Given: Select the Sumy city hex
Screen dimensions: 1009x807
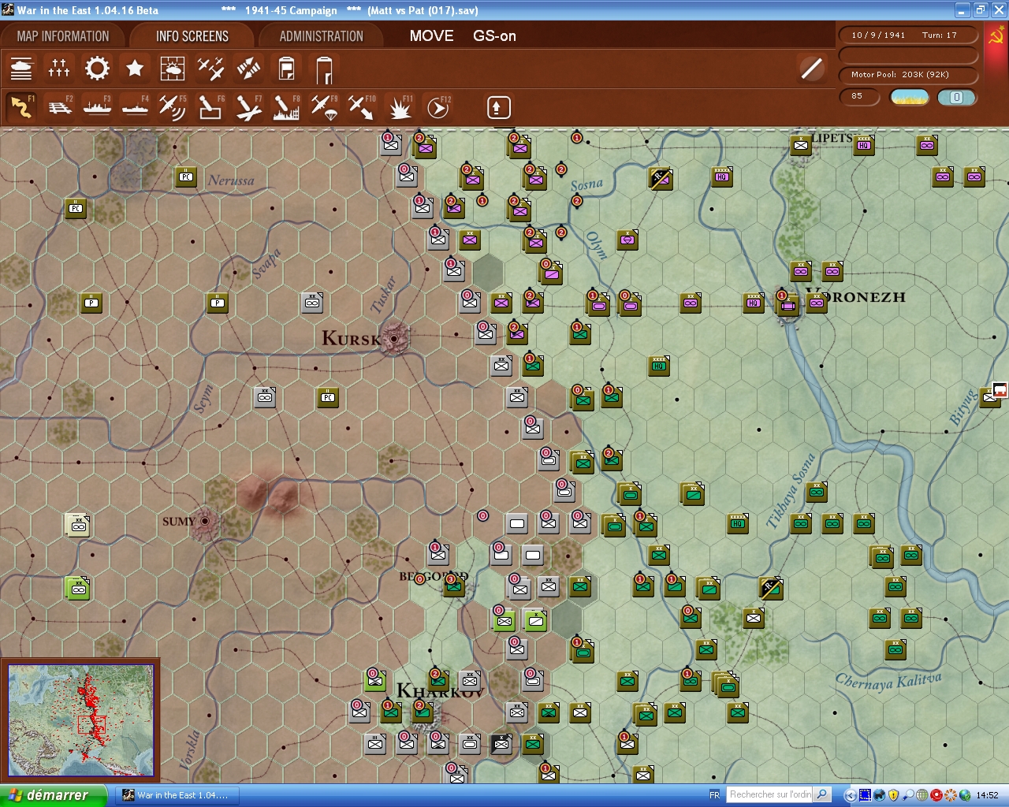Looking at the screenshot, I should tap(205, 521).
